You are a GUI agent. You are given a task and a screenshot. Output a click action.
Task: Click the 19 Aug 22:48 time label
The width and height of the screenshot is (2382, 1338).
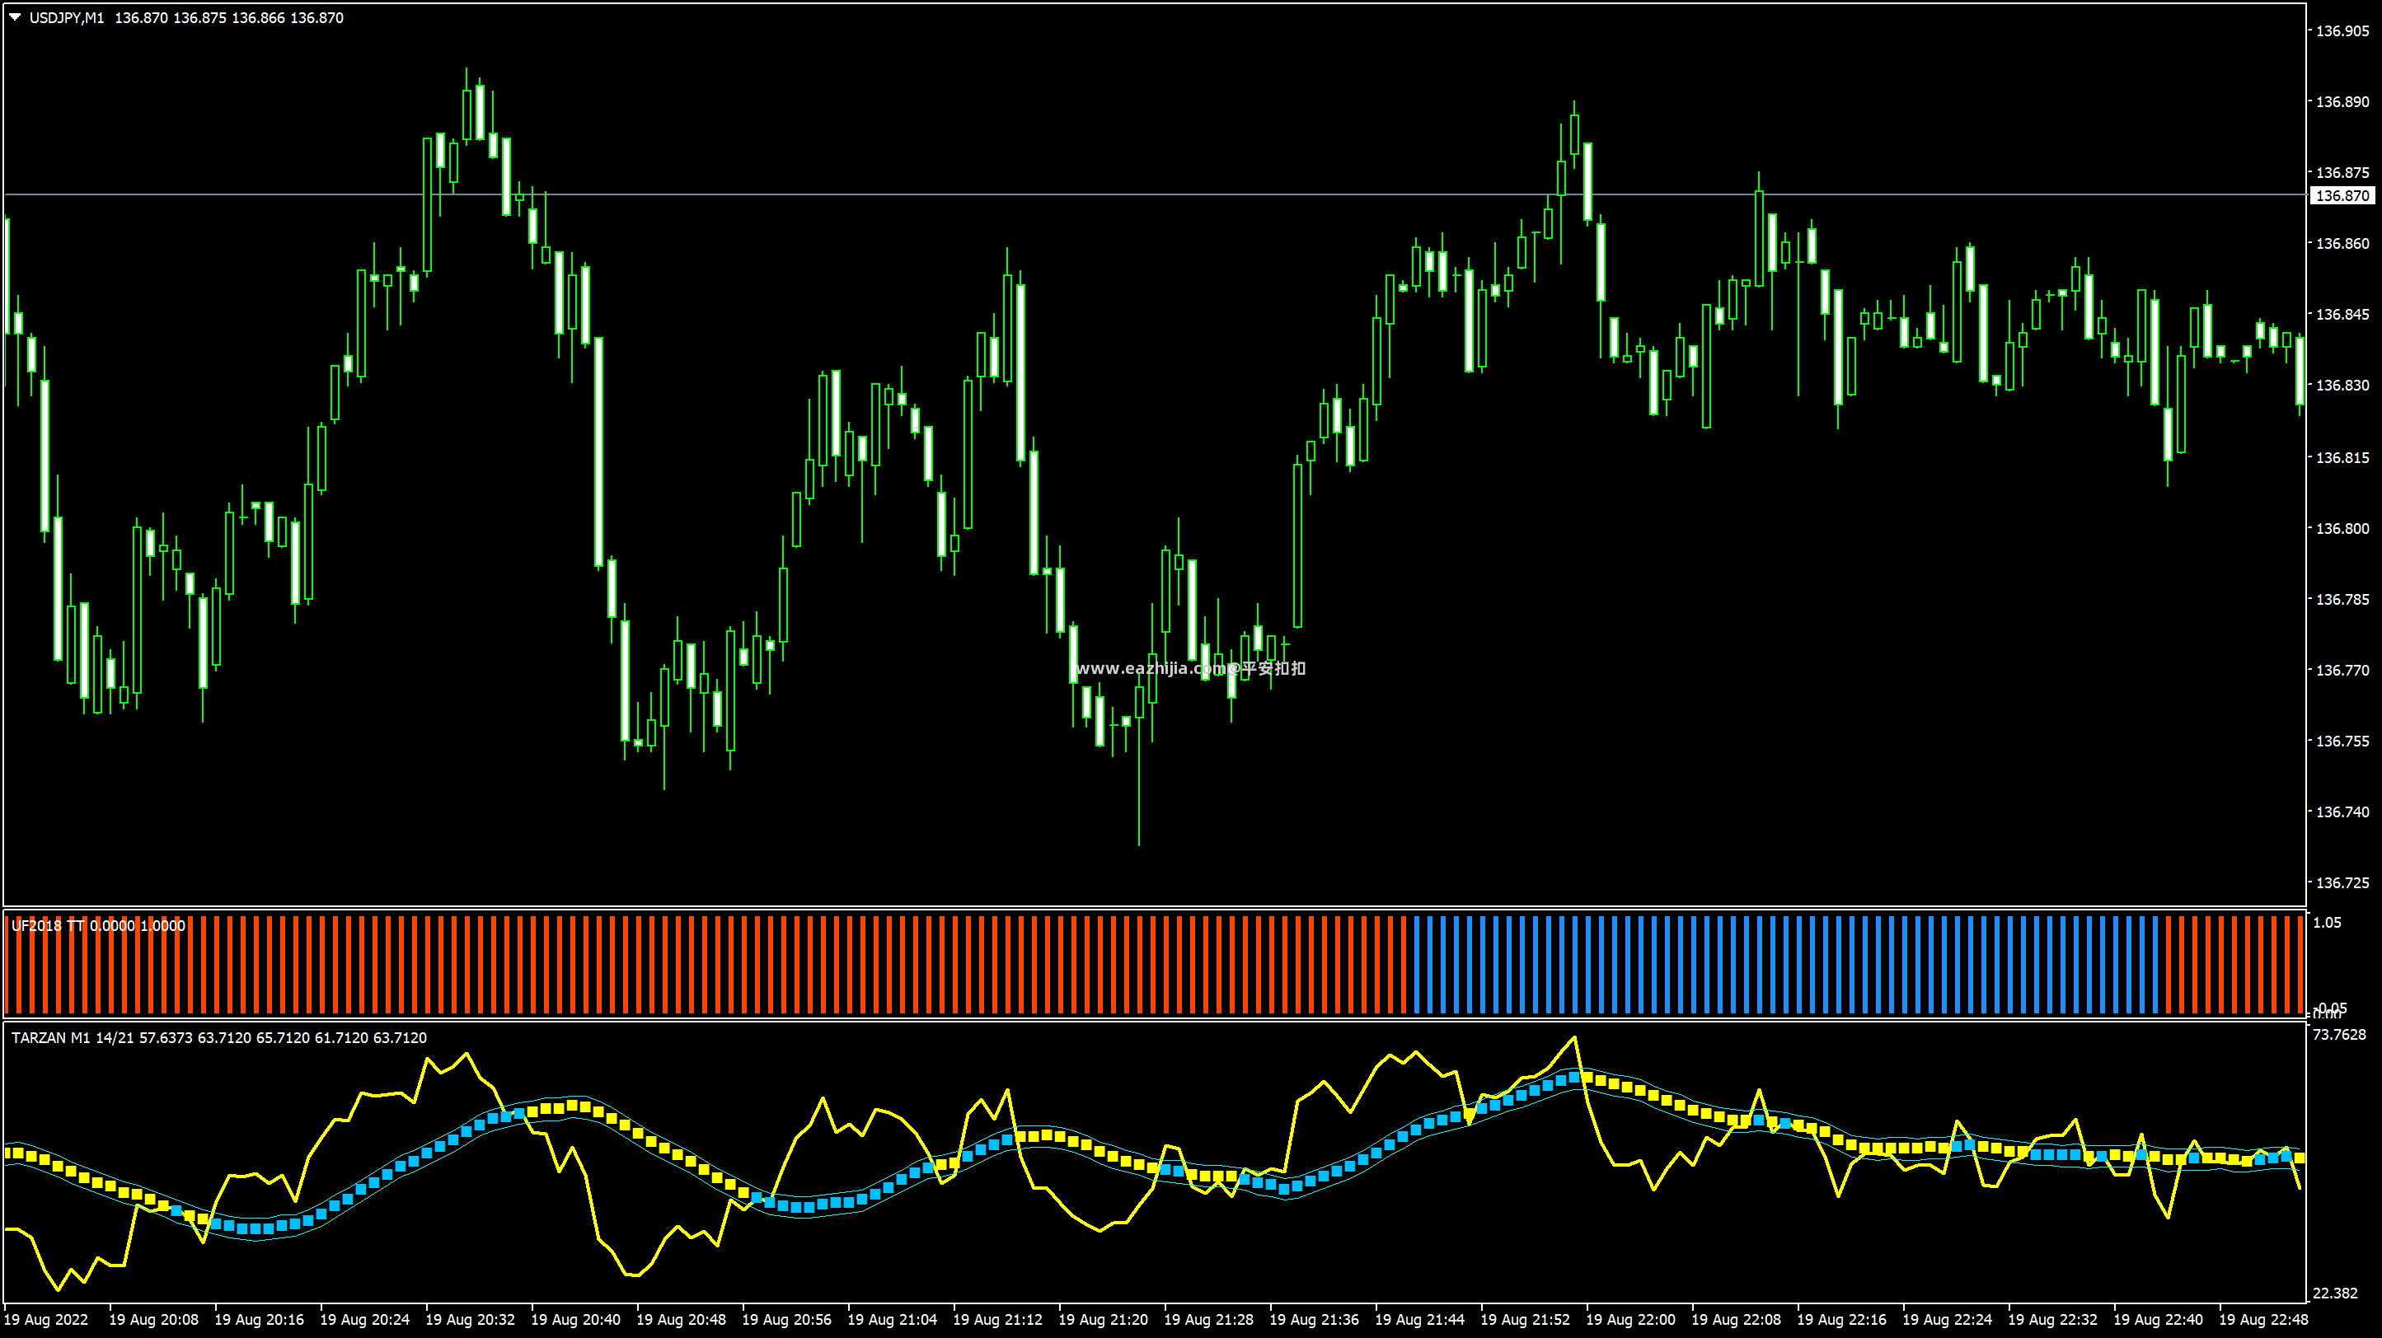(2263, 1320)
